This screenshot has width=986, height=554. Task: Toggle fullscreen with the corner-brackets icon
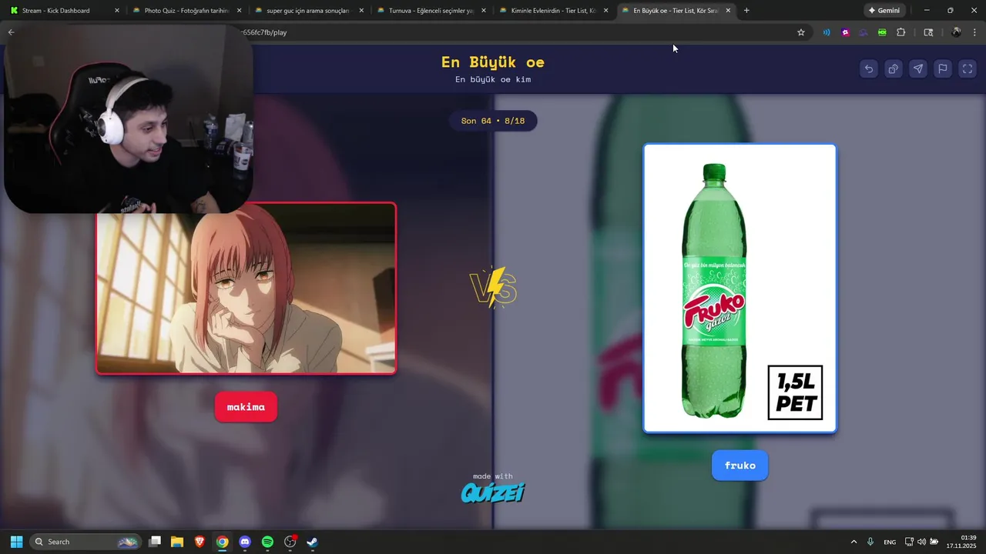[x=968, y=69]
